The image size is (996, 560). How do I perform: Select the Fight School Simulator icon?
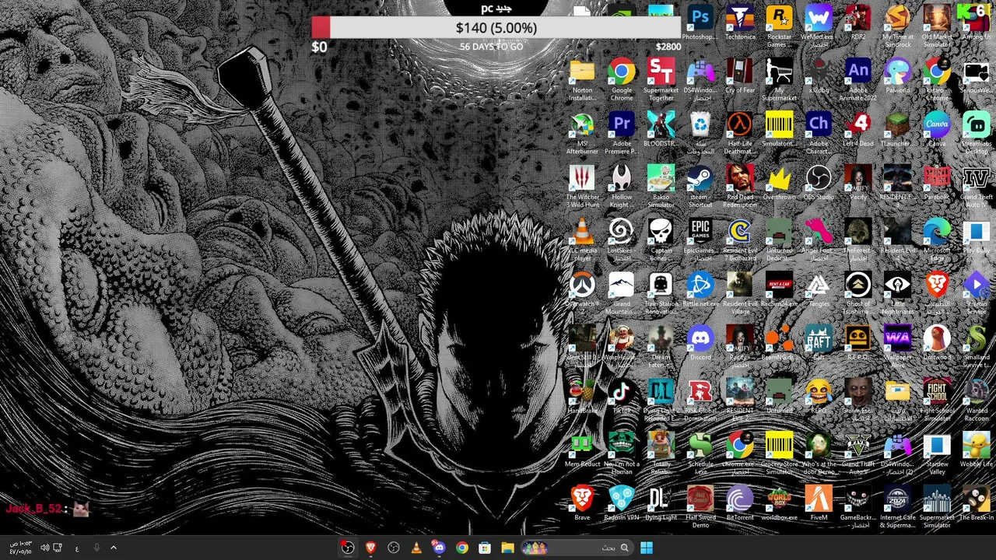pos(937,401)
